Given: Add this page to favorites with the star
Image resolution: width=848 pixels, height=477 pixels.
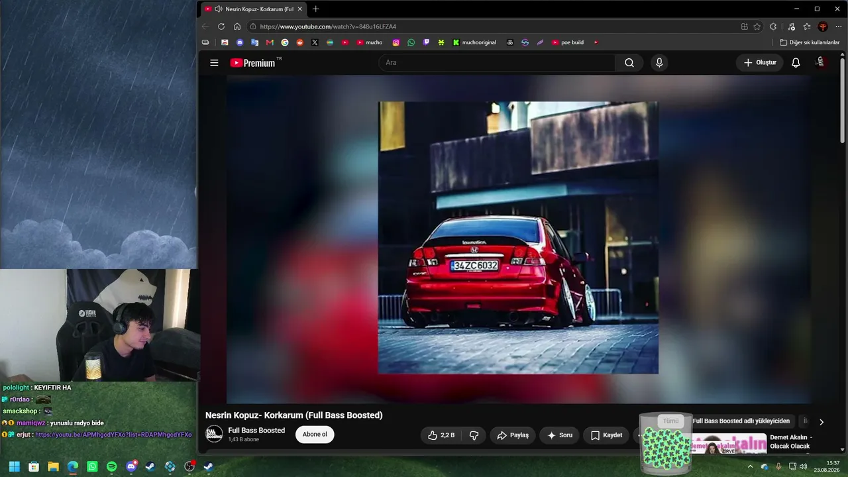Looking at the screenshot, I should click(757, 26).
